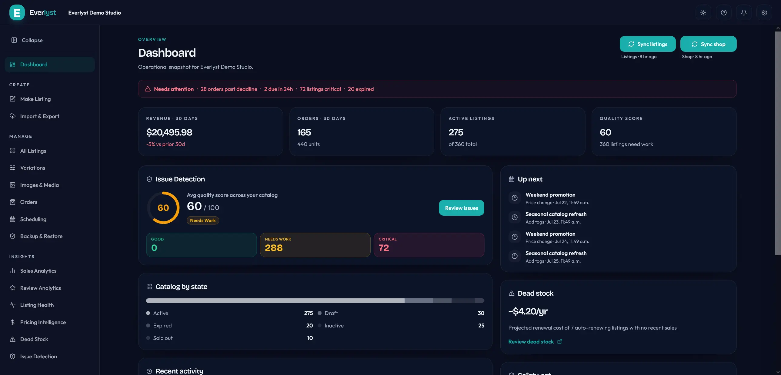
Task: Click the Active 275 legend row
Action: (x=229, y=313)
